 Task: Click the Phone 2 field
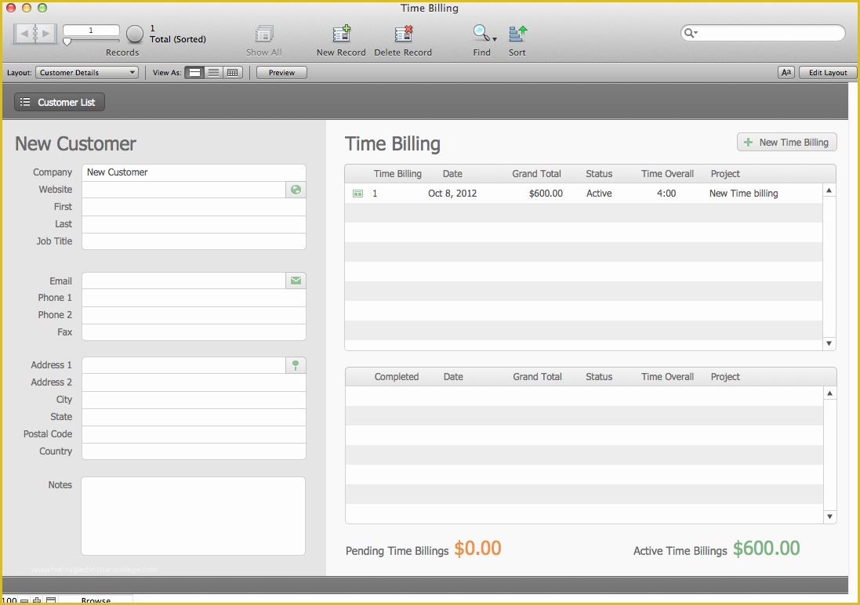(x=194, y=315)
